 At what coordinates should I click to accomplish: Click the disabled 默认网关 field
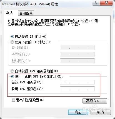coord(77,61)
